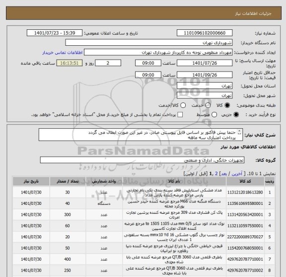Click the price validity date 1401/09/26 field
The width and height of the screenshot is (286, 277).
(205, 75)
